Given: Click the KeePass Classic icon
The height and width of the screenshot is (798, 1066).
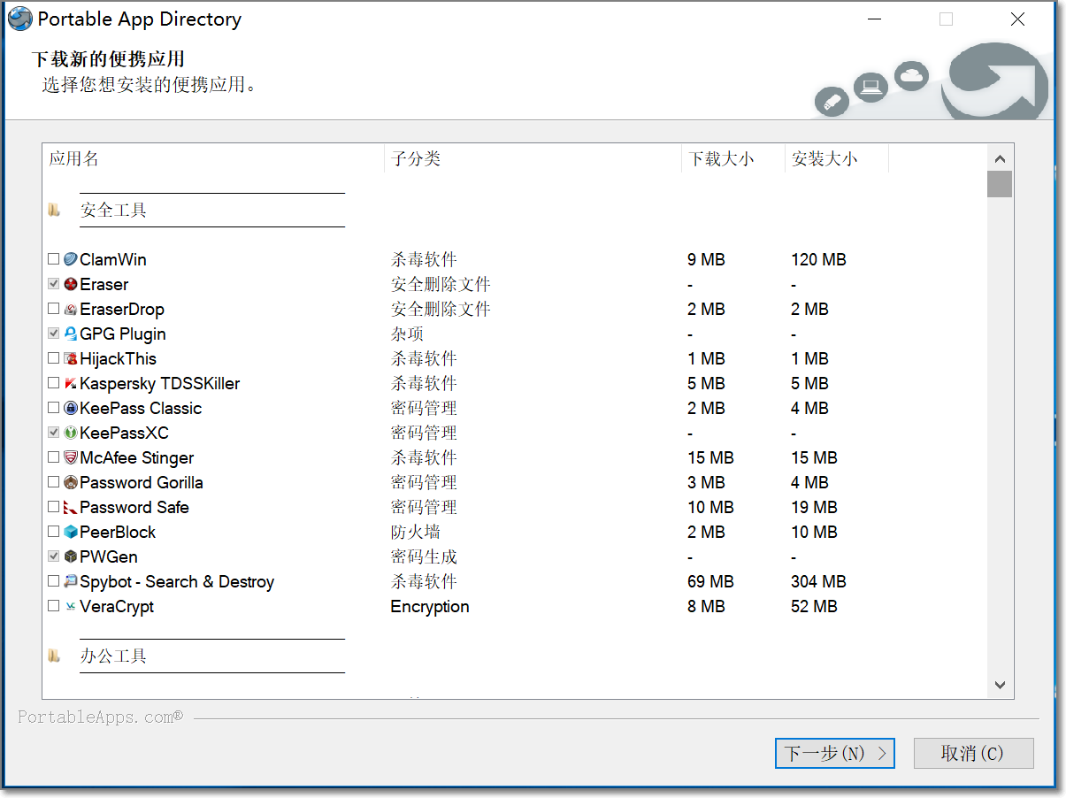Looking at the screenshot, I should tap(71, 408).
